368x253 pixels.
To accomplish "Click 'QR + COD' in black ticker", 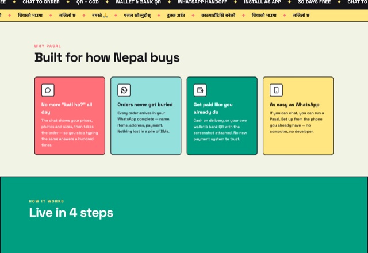I will [87, 2].
